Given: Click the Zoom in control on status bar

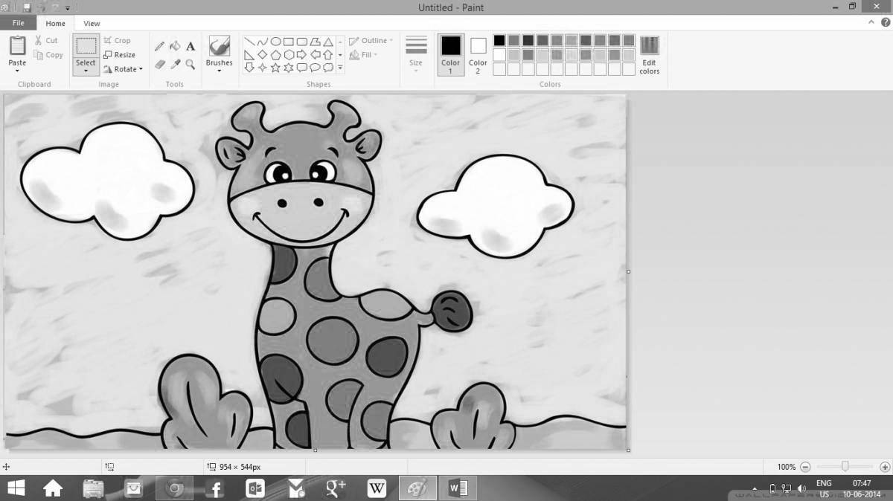Looking at the screenshot, I should tap(884, 467).
